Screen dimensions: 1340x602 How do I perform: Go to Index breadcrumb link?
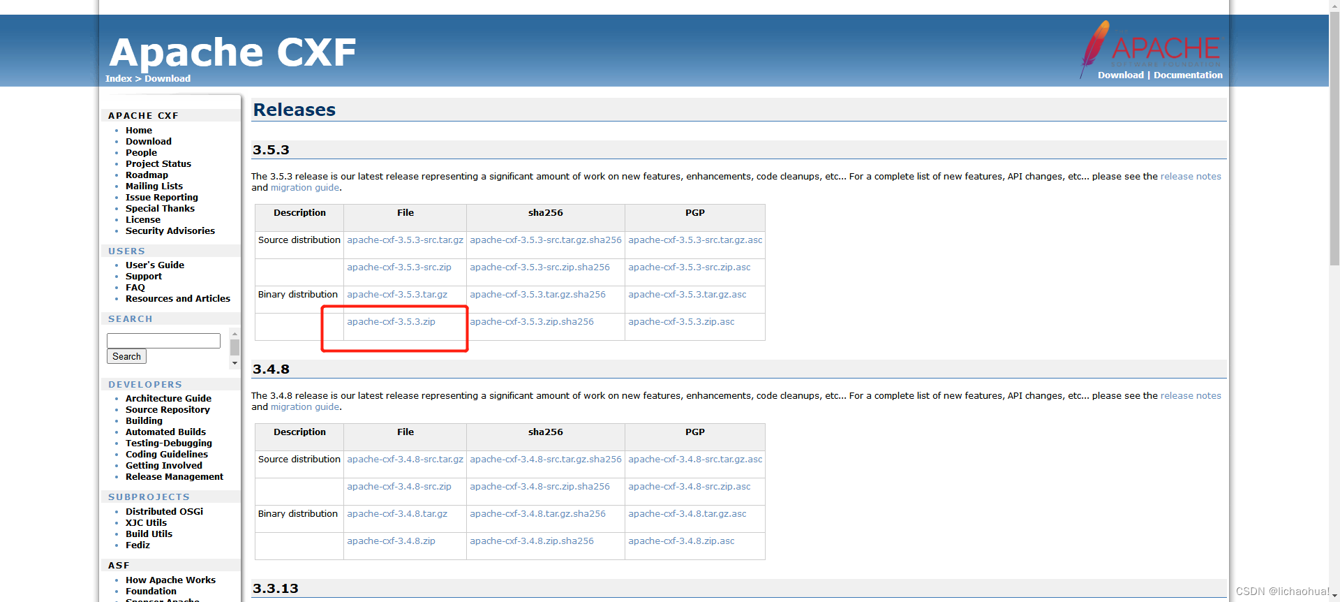[119, 79]
